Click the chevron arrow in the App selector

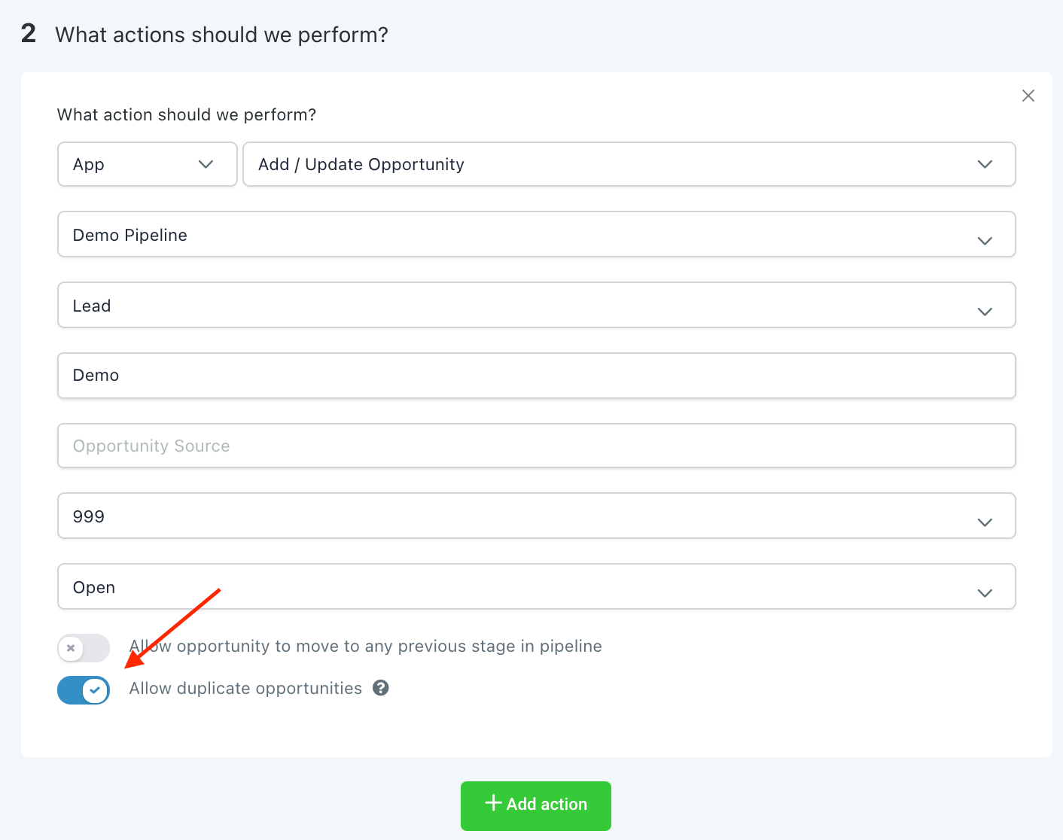pyautogui.click(x=206, y=164)
